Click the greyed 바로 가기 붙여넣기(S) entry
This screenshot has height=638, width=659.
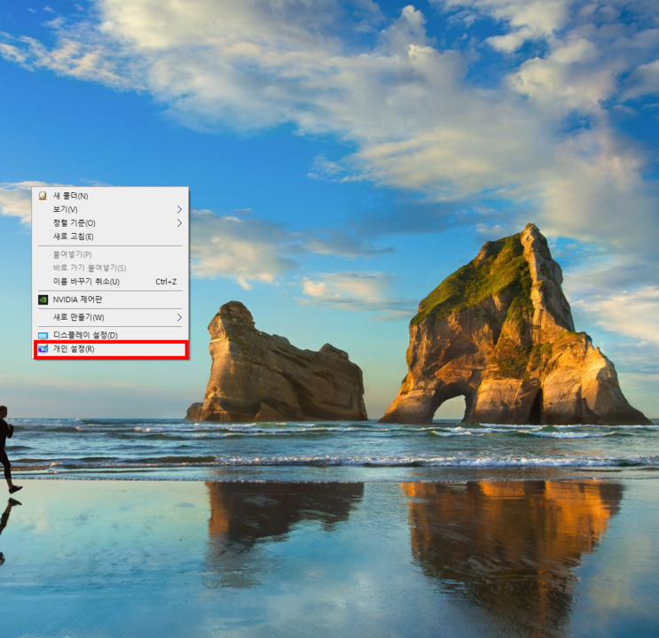pyautogui.click(x=110, y=268)
